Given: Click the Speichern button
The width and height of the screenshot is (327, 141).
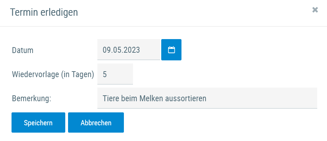Looking at the screenshot, I should 38,123.
